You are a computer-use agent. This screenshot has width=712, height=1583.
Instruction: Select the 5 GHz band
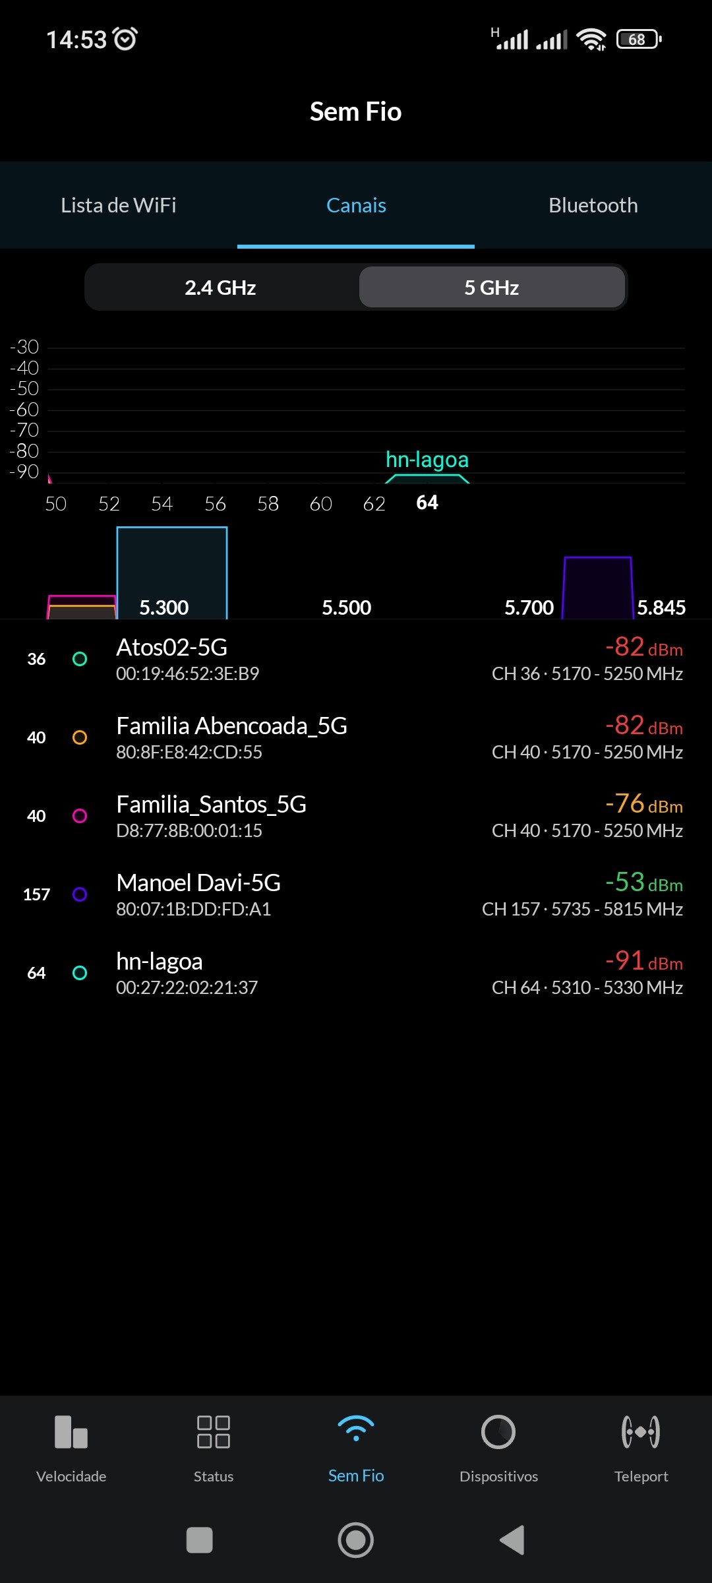pos(492,288)
